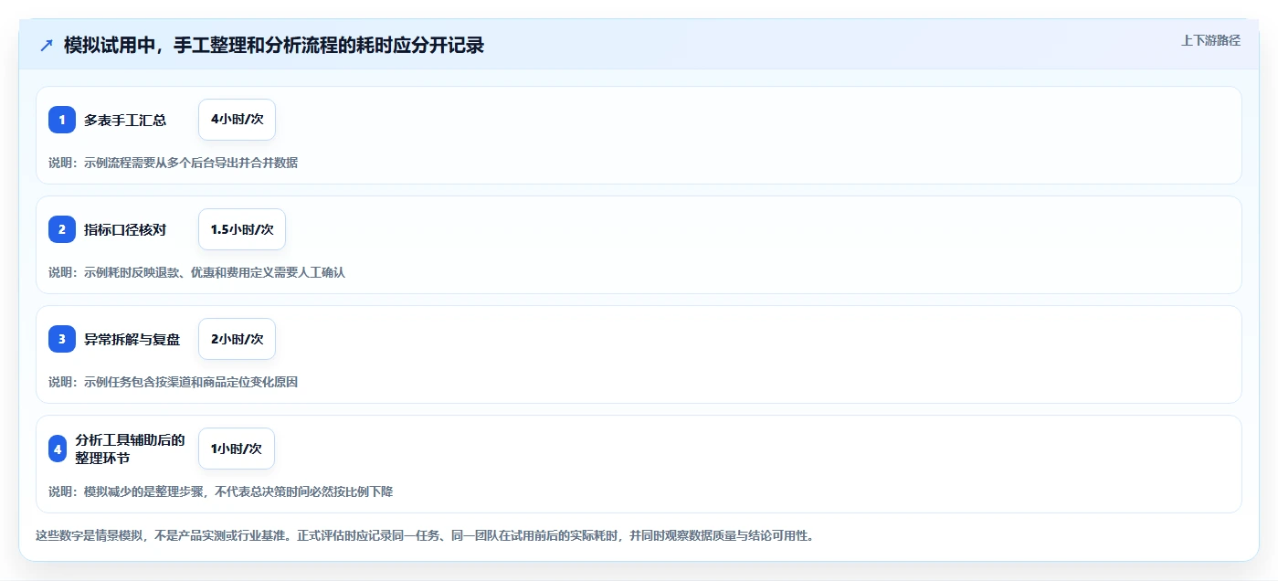Screen dimensions: 1278x581
Task: Click the 4小时/次 duration chip
Action: (x=237, y=120)
